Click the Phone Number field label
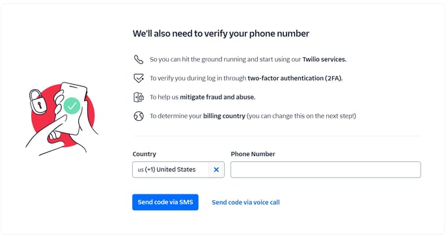448x236 pixels. pyautogui.click(x=253, y=154)
